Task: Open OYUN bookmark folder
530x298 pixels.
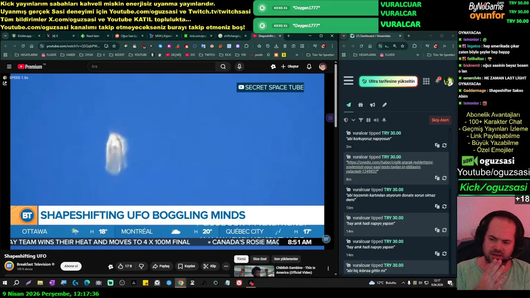Action: click(86, 55)
